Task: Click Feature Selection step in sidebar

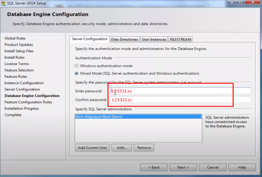Action: click(x=19, y=70)
